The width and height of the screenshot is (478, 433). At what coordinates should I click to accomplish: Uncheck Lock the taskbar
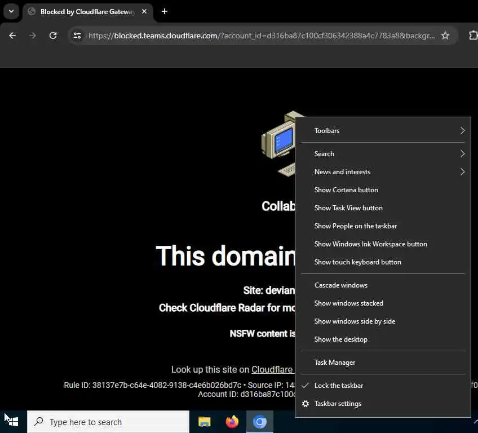[x=383, y=386]
